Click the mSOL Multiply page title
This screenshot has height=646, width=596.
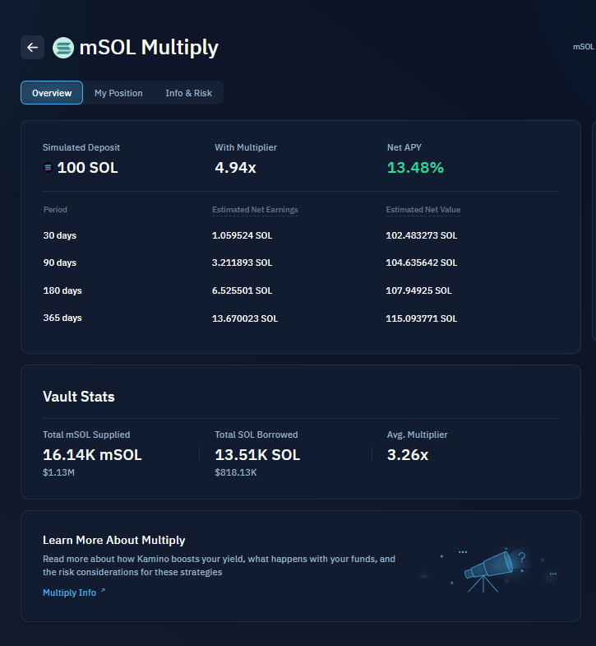point(149,48)
